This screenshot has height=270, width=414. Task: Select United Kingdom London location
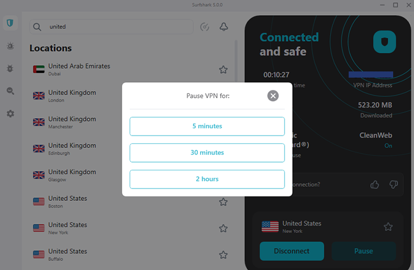76,96
